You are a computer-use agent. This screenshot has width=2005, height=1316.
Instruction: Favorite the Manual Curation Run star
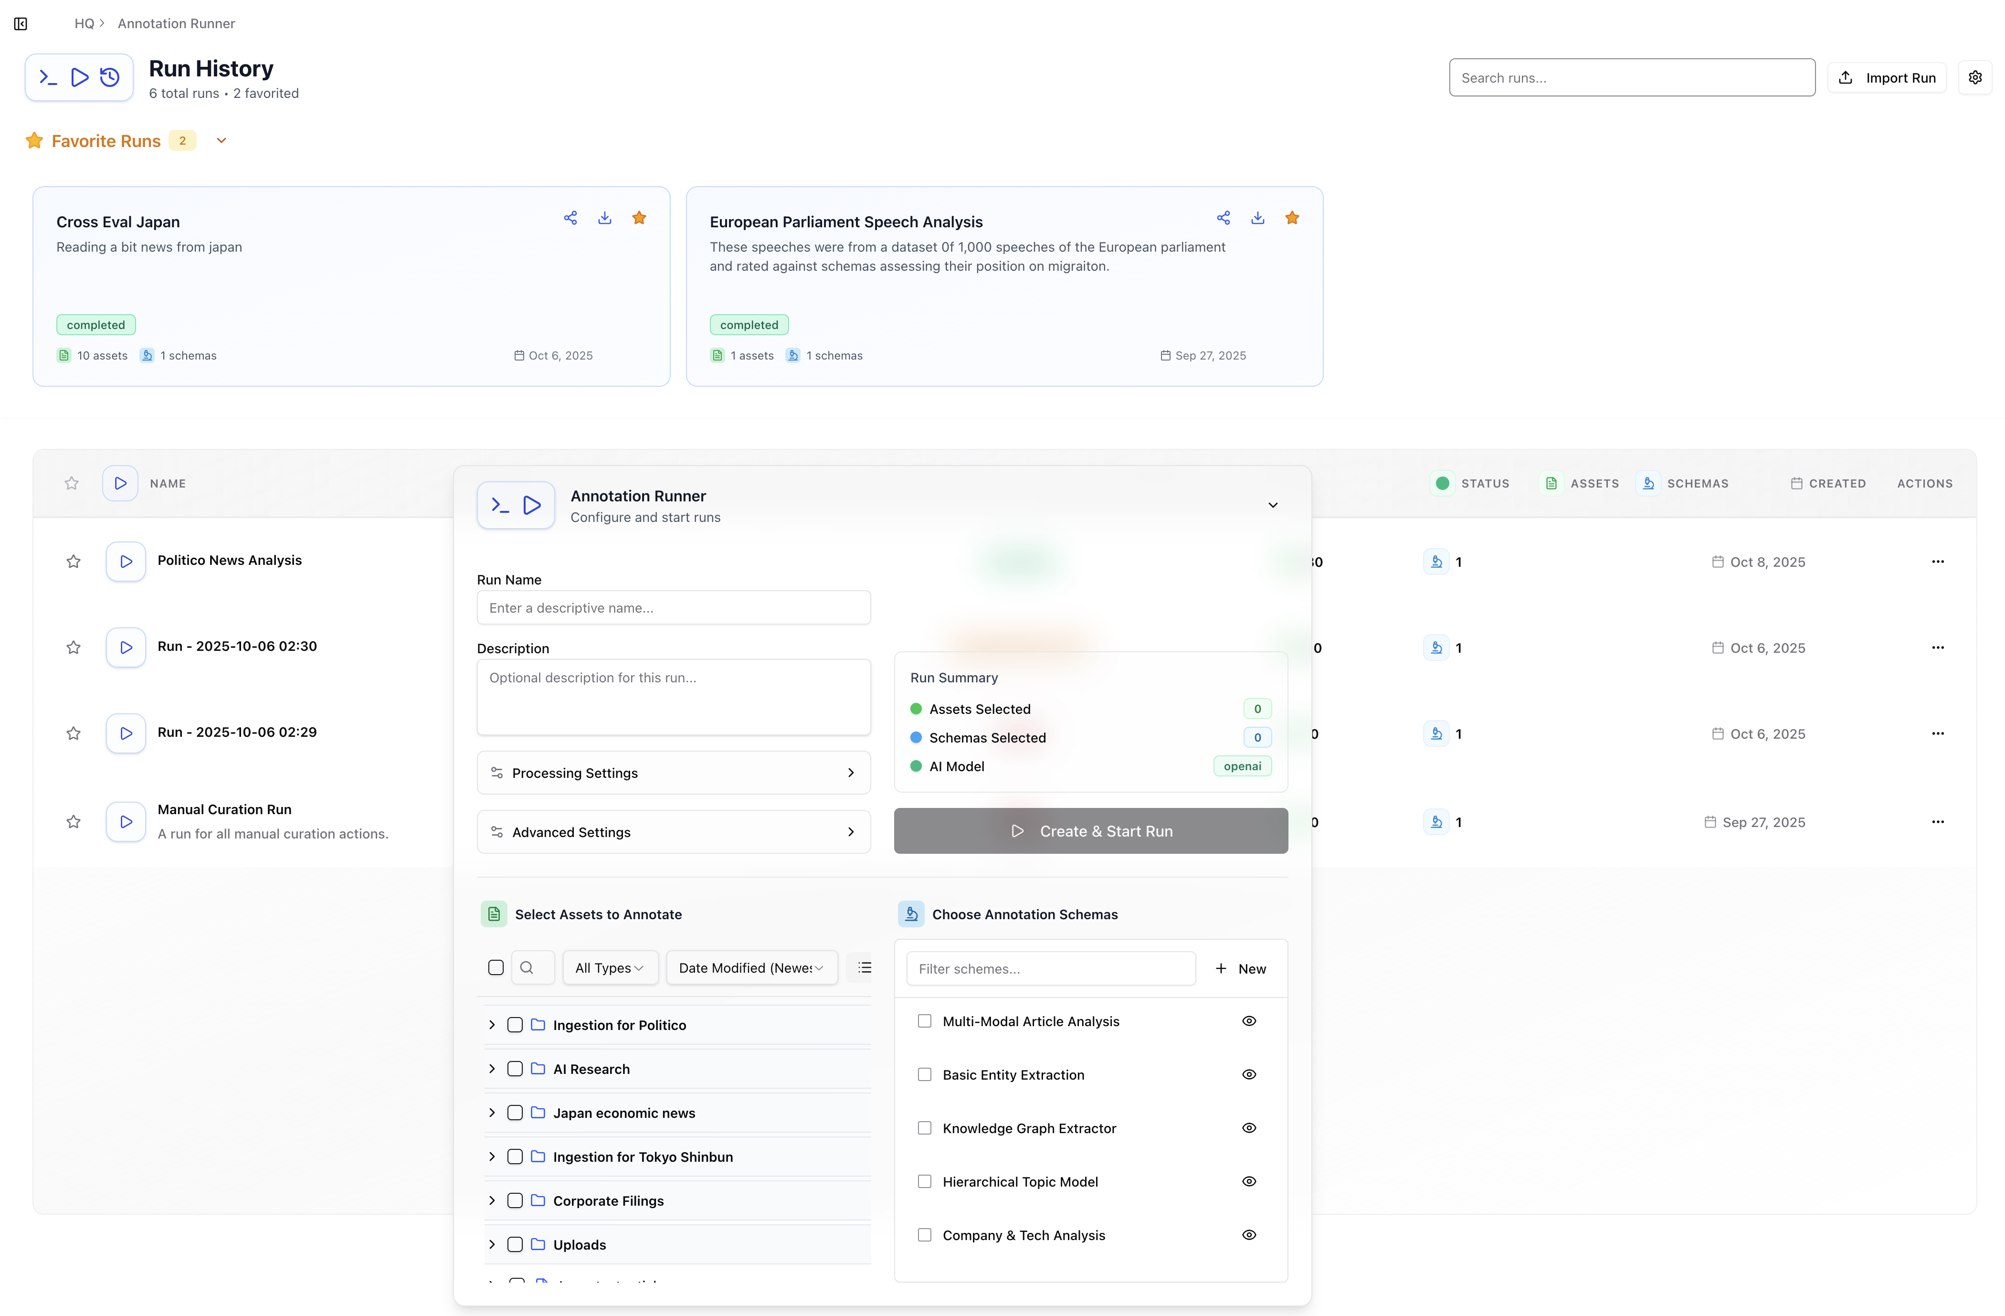[74, 821]
